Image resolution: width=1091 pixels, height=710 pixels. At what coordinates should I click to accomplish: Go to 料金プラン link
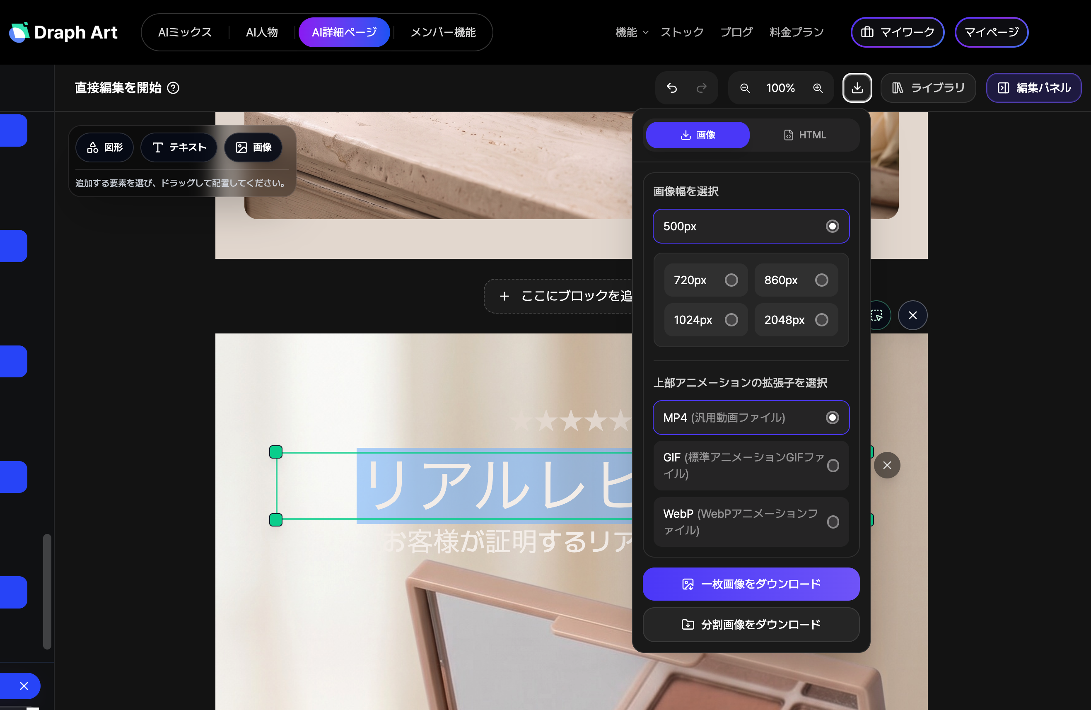click(x=796, y=32)
